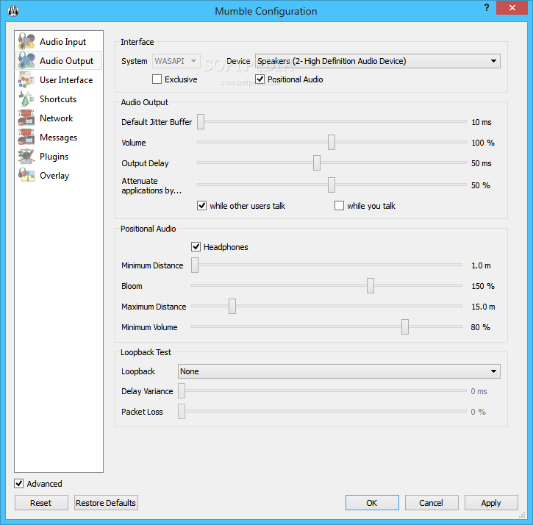The image size is (533, 525).
Task: Click the '1.0 m' minimum distance value
Action: tap(481, 265)
